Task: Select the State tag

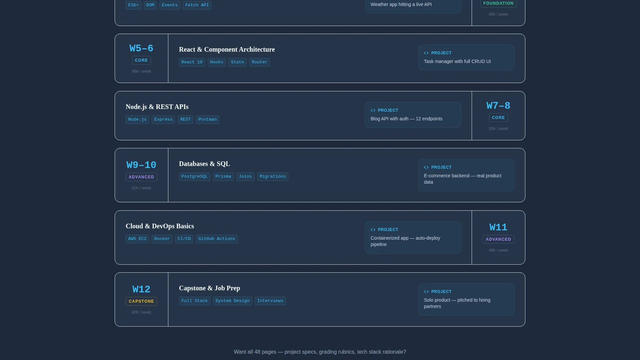Action: (x=237, y=62)
